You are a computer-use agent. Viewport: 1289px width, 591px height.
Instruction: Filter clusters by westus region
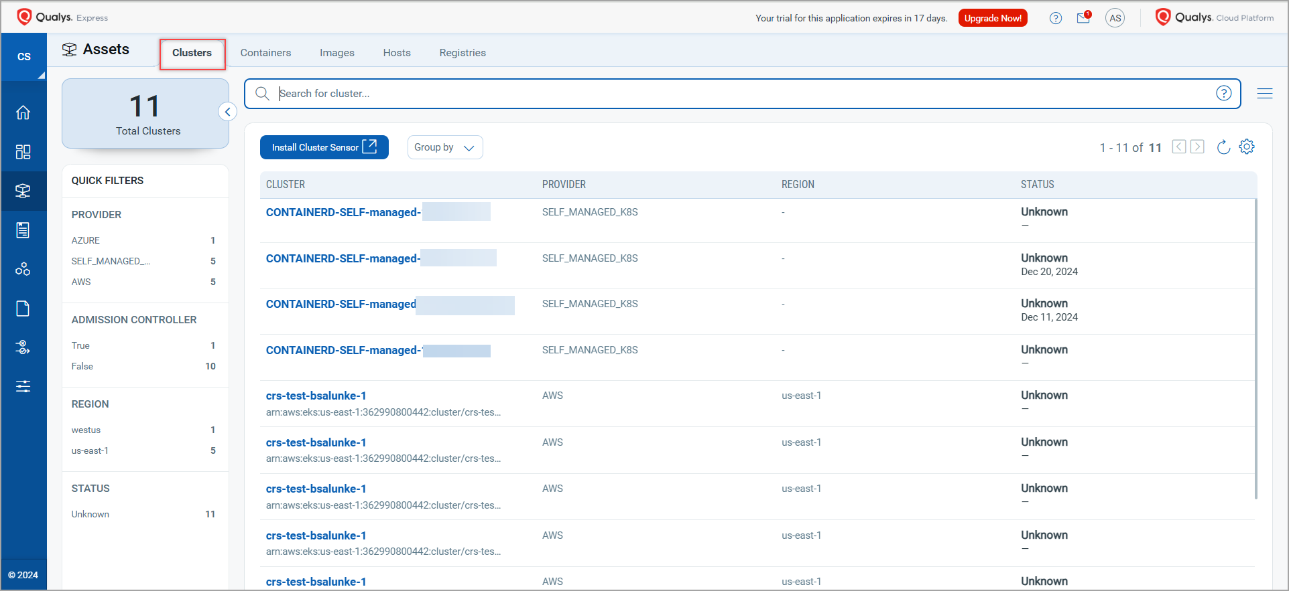[86, 430]
